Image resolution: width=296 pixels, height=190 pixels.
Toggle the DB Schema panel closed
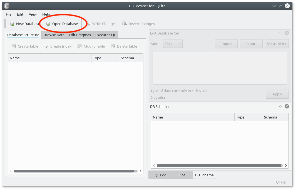287,106
